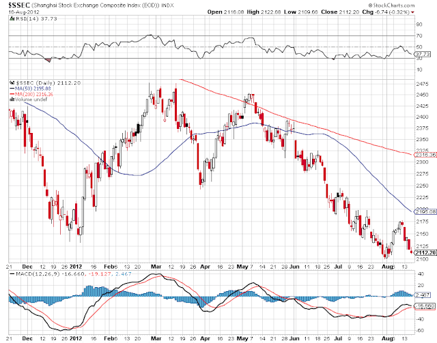The width and height of the screenshot is (437, 343).
Task: Click the Mar label under the price chart
Action: (156, 267)
